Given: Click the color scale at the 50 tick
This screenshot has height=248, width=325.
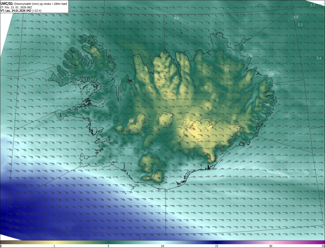Looking at the screenshot, I should pyautogui.click(x=323, y=246).
